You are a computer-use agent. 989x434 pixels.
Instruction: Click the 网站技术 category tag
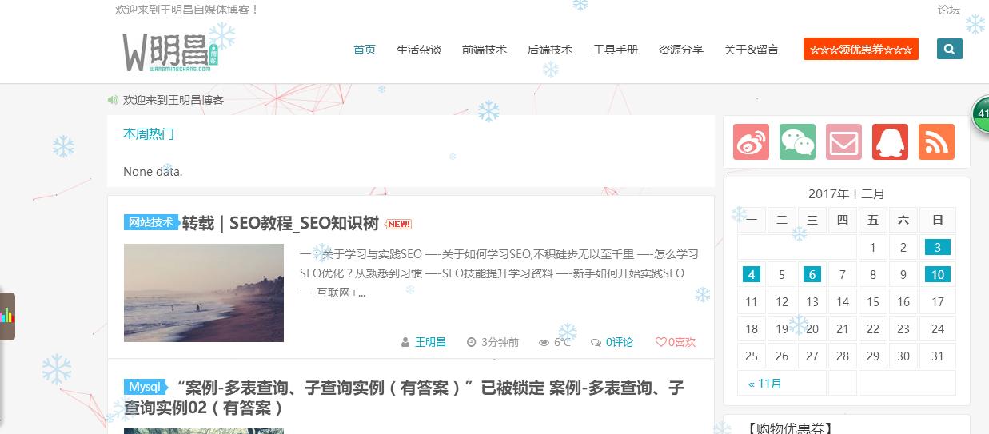[151, 222]
